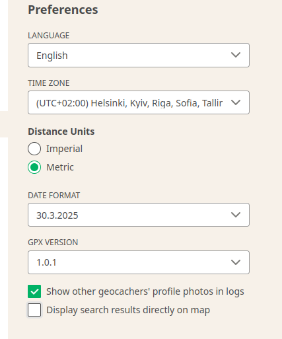The image size is (282, 339).
Task: Click the chevron arrow in Date Format field
Action: pyautogui.click(x=236, y=215)
